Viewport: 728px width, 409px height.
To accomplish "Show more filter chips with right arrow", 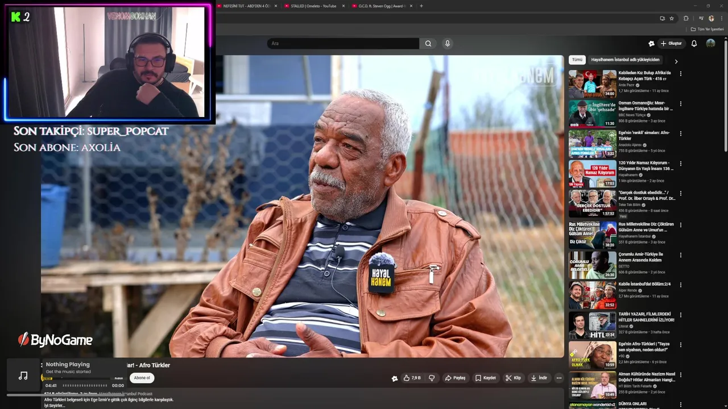I will click(676, 61).
